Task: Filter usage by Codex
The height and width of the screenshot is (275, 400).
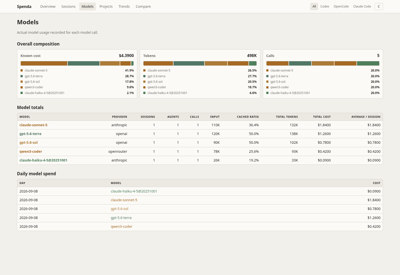Action: [325, 6]
